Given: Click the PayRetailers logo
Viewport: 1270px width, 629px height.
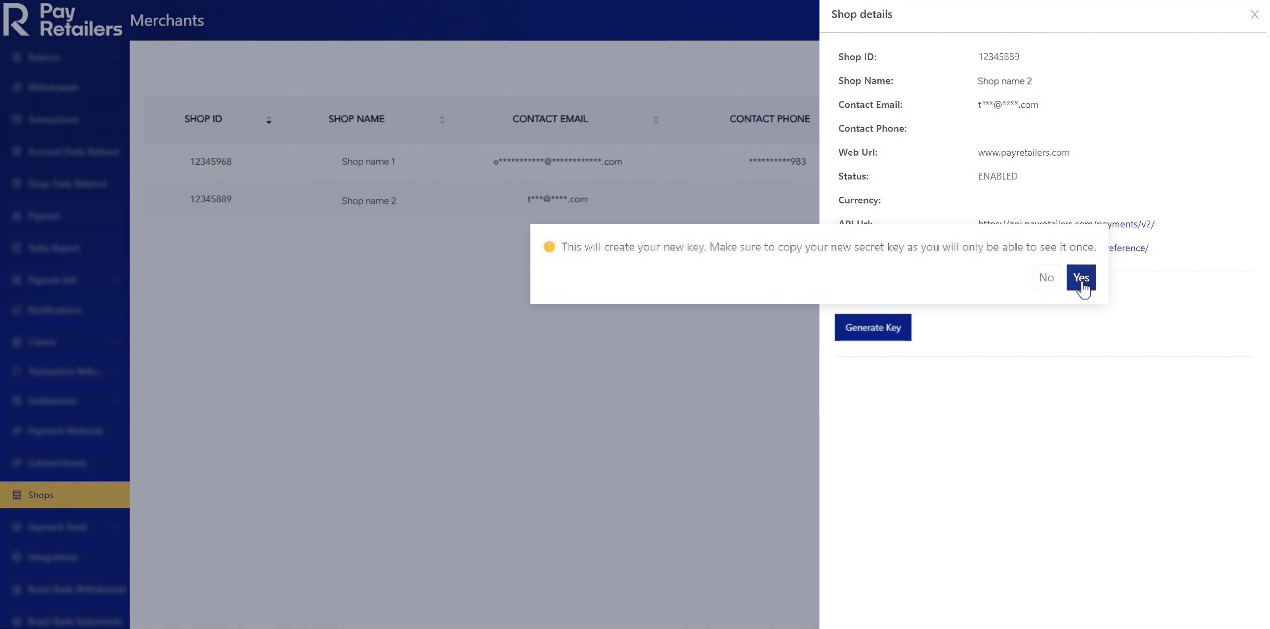Looking at the screenshot, I should pos(62,20).
